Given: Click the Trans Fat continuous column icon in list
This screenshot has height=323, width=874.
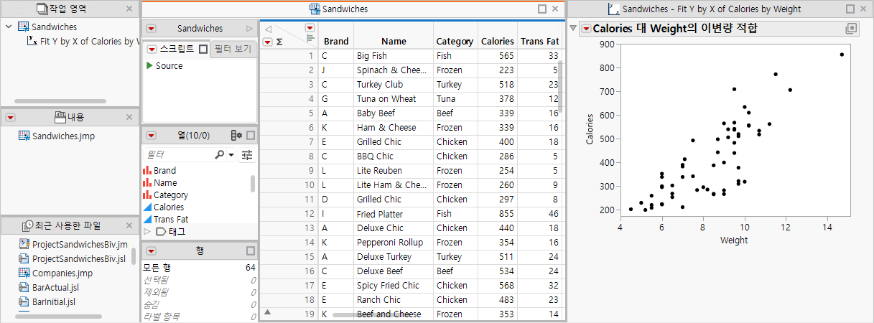Looking at the screenshot, I should click(x=147, y=220).
